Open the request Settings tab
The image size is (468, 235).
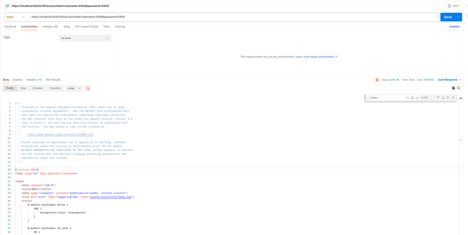[x=120, y=27]
